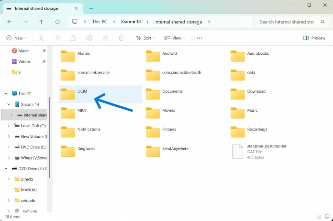Click This PC in the address breadcrumb
The height and width of the screenshot is (221, 333).
pos(100,22)
